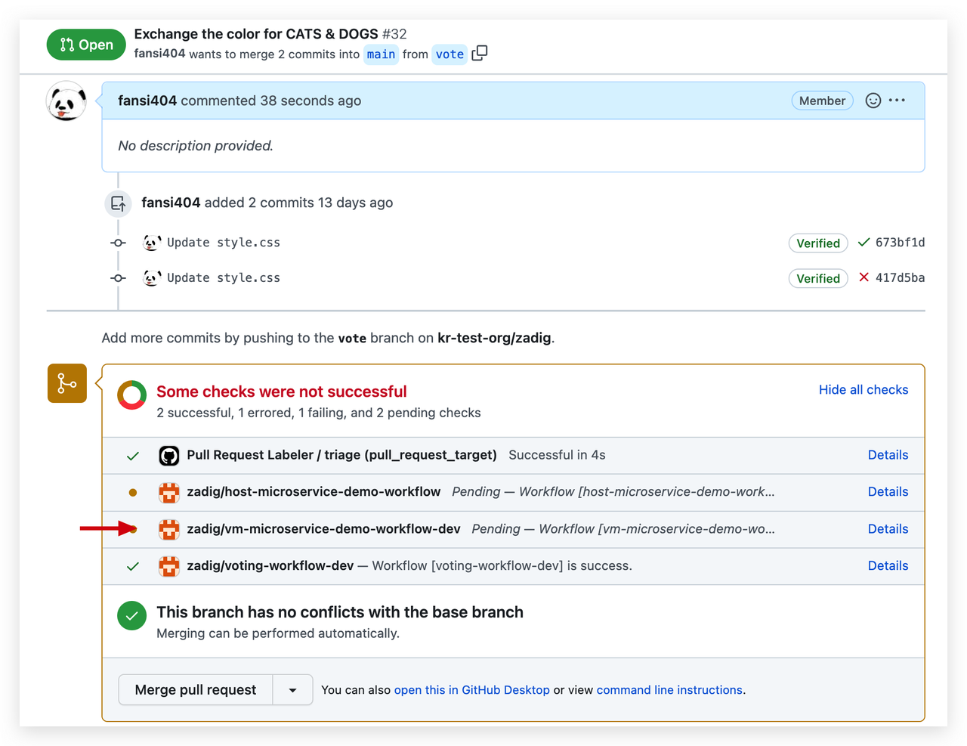Click Zadig icon for host-microservice-demo-workflow
This screenshot has width=967, height=746.
pos(168,492)
